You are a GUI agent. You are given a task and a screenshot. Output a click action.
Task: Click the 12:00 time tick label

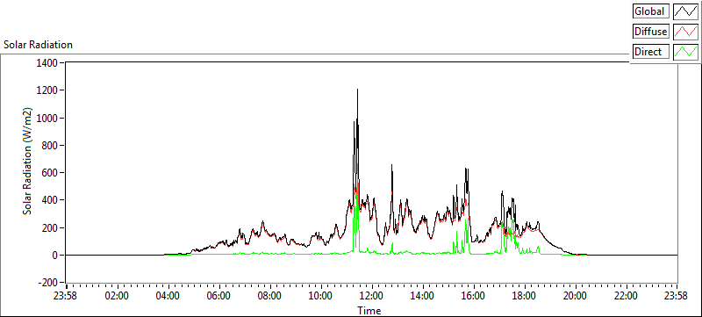point(371,296)
